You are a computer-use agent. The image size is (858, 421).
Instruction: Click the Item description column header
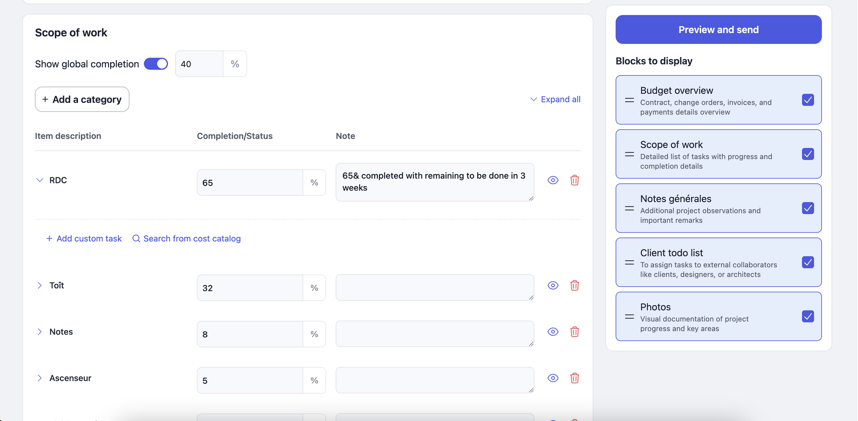68,136
